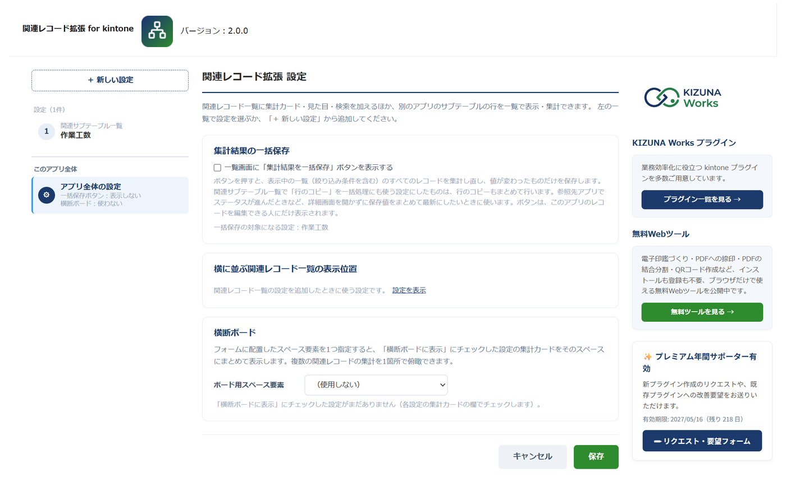786x491 pixels.
Task: Click the 横断ボード section heading
Action: [235, 333]
